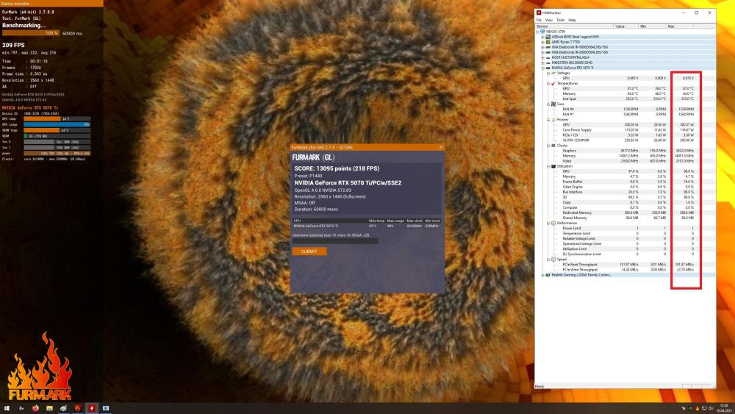Screen dimensions: 735x414
Task: Click the username input field in score dialog
Action: [334, 240]
